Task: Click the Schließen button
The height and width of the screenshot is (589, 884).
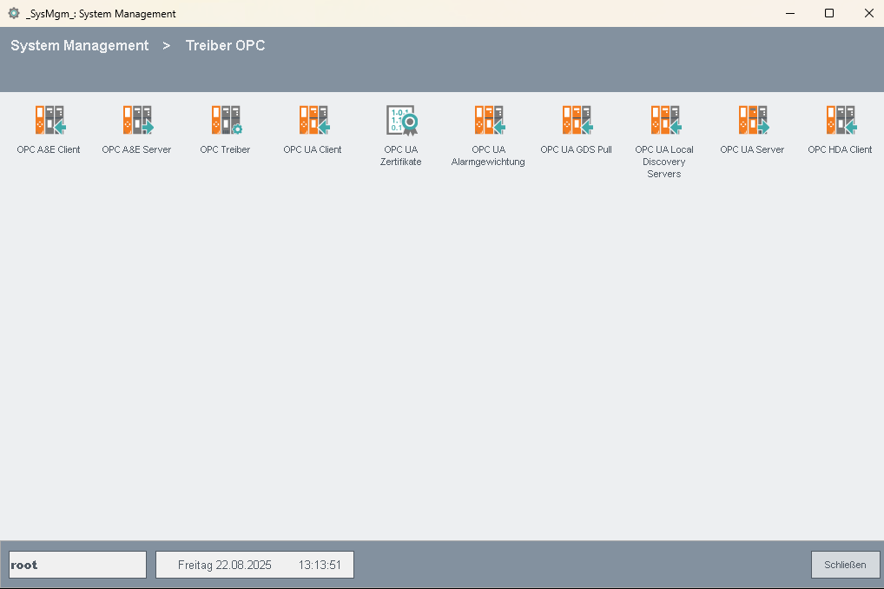Action: [x=845, y=565]
